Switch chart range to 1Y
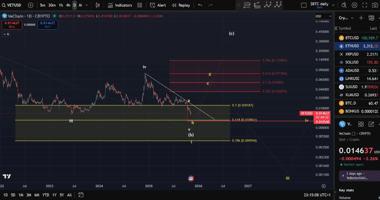380x200 pixels. [54, 195]
